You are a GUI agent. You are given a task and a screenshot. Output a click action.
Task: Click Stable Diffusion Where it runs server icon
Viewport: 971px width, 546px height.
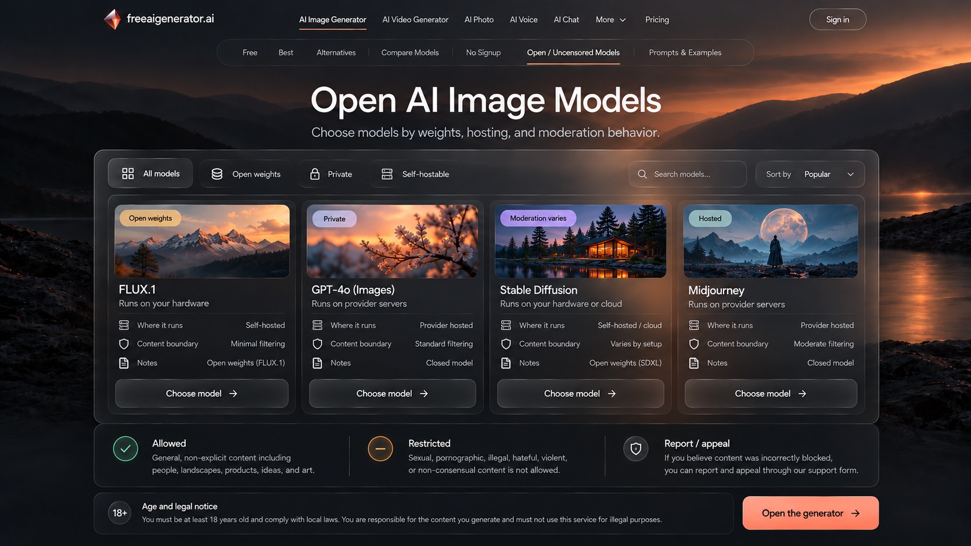[506, 326]
